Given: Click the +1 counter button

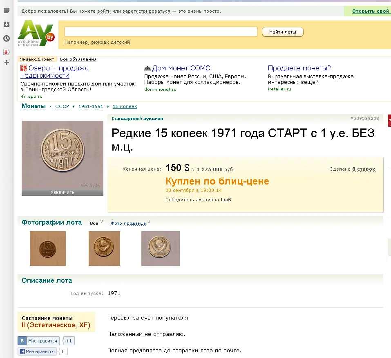Looking at the screenshot, I should [69, 341].
